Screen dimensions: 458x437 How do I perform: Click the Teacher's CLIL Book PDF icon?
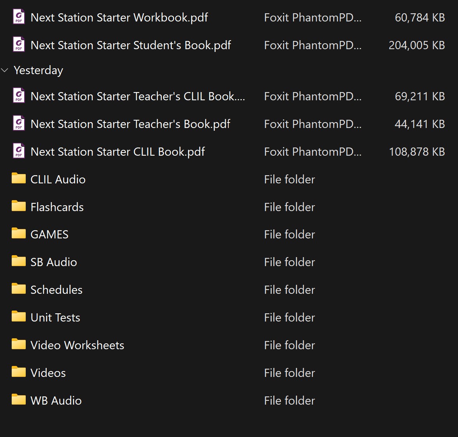pyautogui.click(x=19, y=96)
